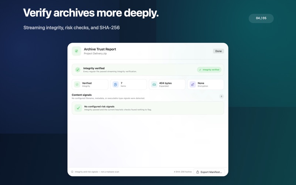Click the Verified integrity card icon
The height and width of the screenshot is (185, 296).
pos(77,84)
